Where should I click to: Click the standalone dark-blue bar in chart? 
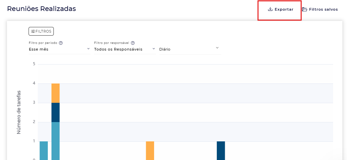pyautogui.click(x=221, y=150)
